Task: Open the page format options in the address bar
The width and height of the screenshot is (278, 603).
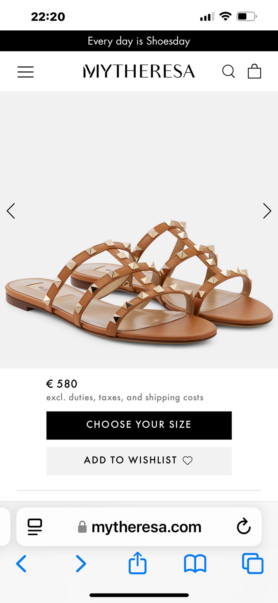Action: [35, 527]
